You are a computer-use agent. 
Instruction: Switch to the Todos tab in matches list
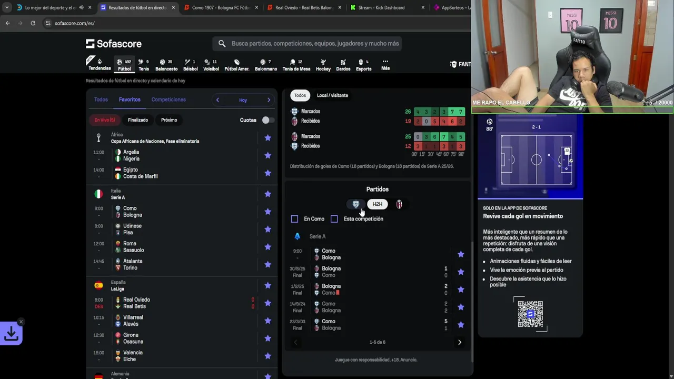tap(101, 99)
